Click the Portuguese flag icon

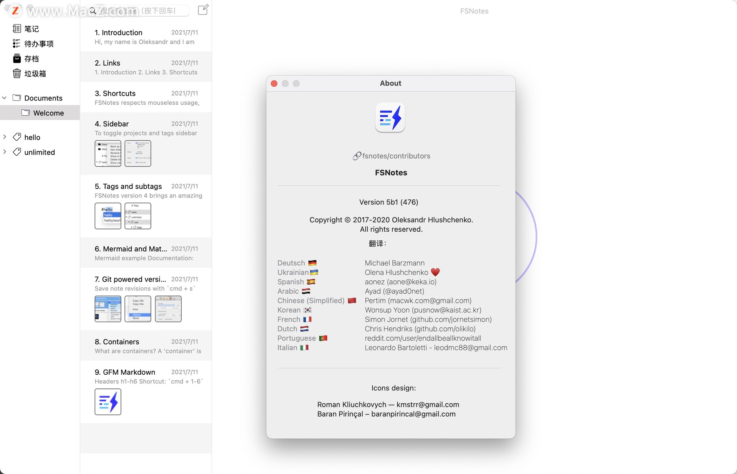pyautogui.click(x=323, y=338)
